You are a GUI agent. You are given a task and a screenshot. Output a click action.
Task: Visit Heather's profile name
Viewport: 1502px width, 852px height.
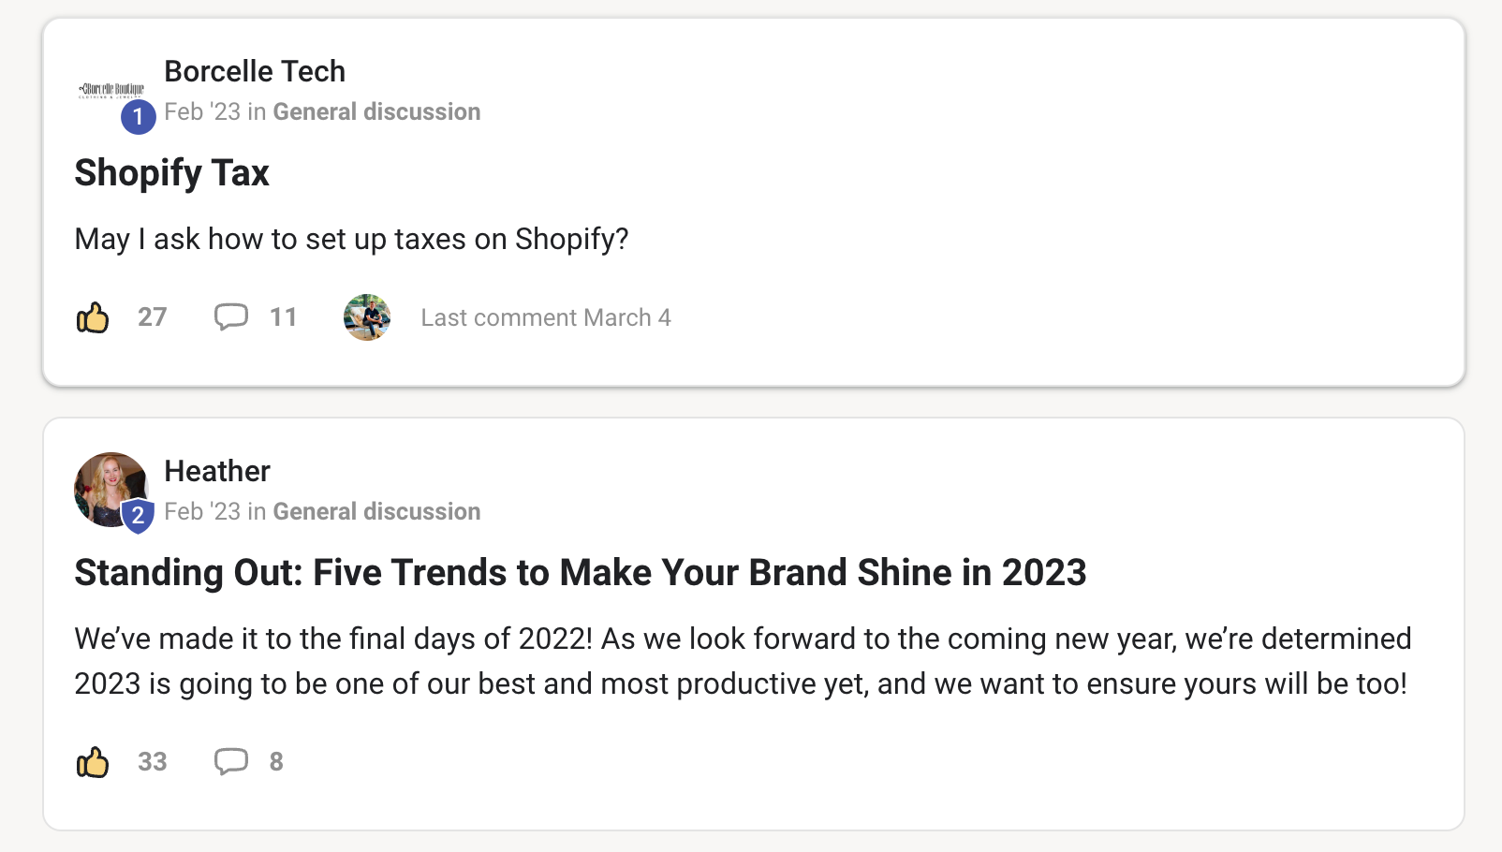pyautogui.click(x=217, y=471)
